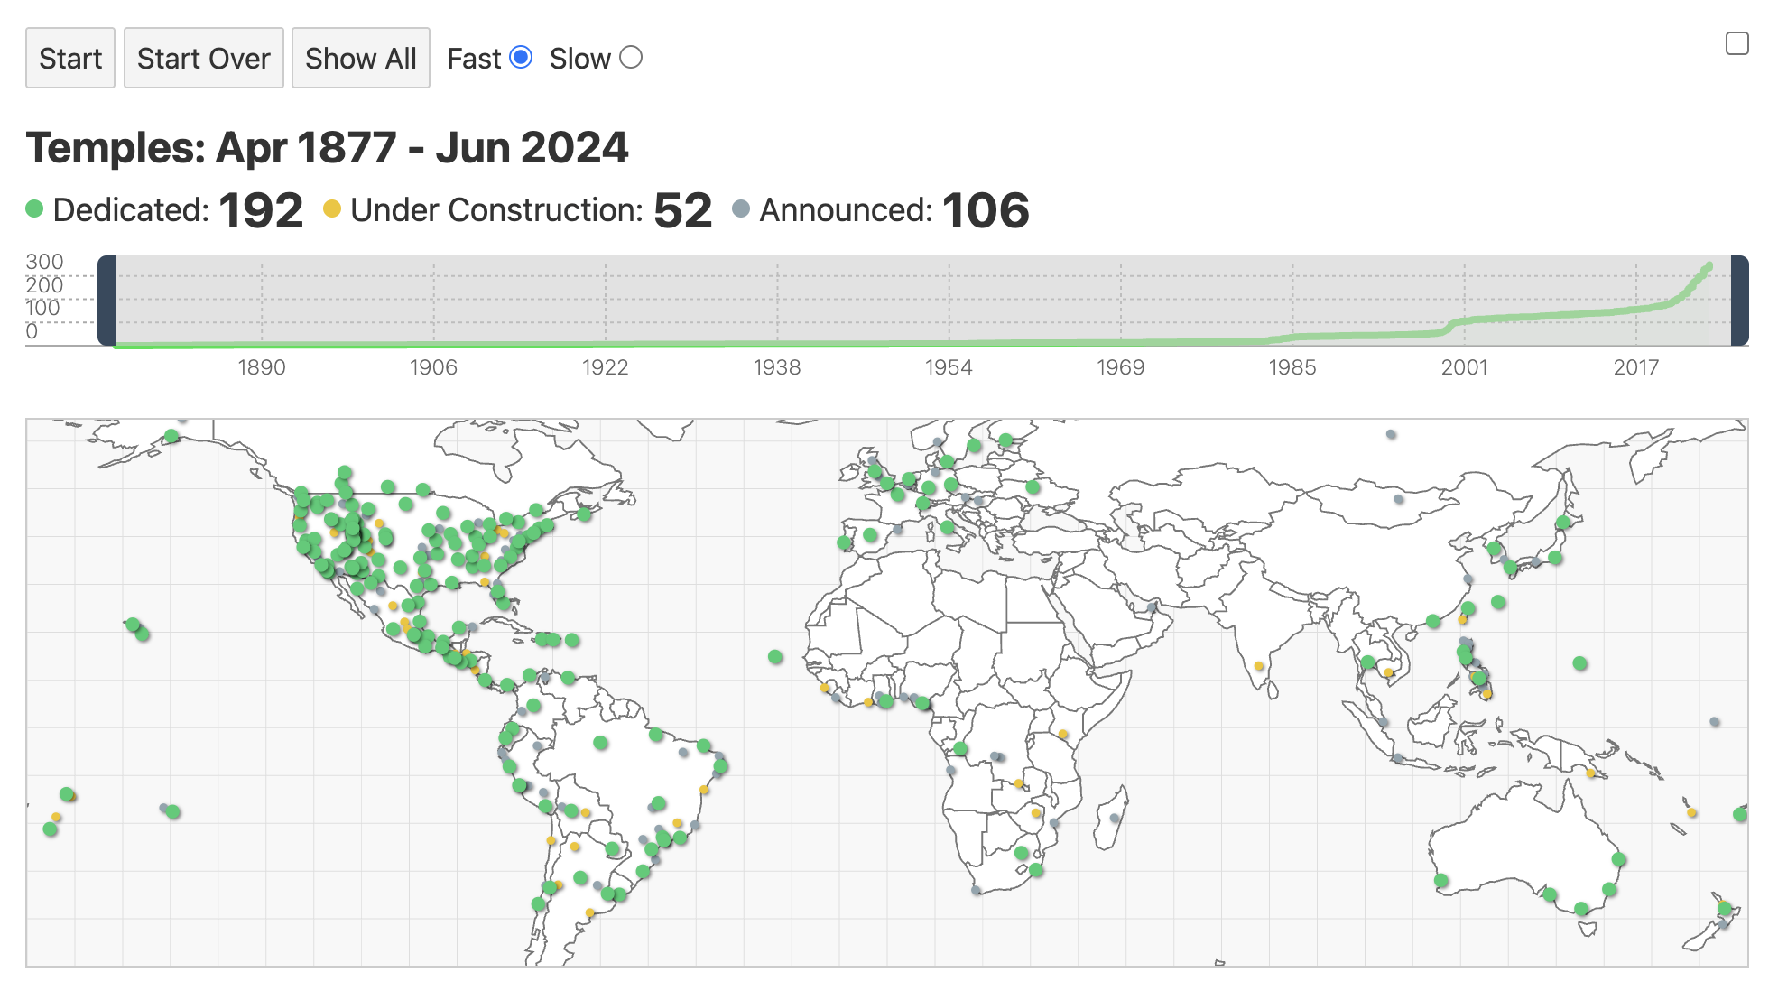Click the gray announced marker in Mongolia
Viewport: 1778px width, 1000px height.
coord(1398,499)
